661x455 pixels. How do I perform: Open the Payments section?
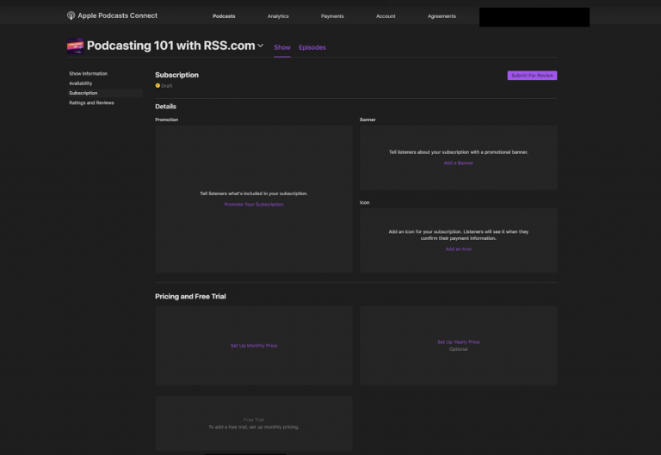coord(332,16)
